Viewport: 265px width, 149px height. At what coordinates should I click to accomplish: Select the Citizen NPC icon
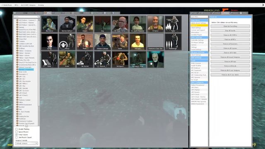click(x=85, y=24)
